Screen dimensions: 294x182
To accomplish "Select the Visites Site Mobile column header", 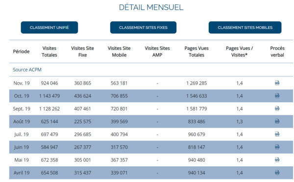I will pyautogui.click(x=119, y=51).
